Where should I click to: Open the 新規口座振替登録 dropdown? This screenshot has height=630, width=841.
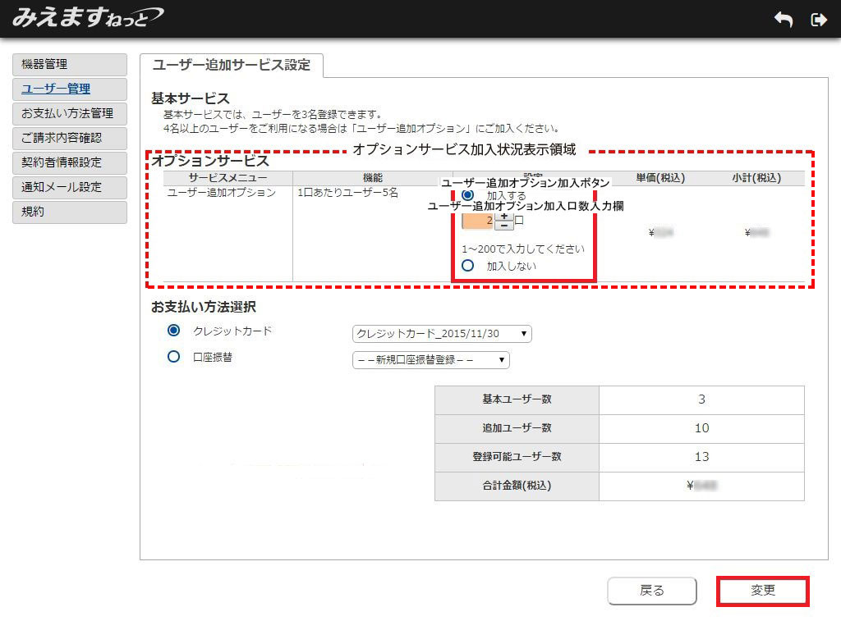click(430, 360)
